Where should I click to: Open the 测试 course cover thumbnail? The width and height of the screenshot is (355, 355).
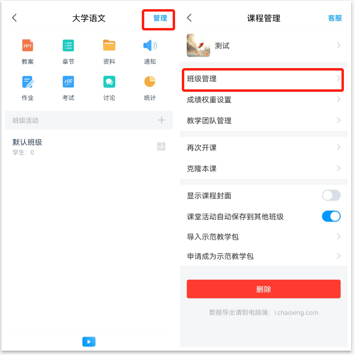click(198, 45)
